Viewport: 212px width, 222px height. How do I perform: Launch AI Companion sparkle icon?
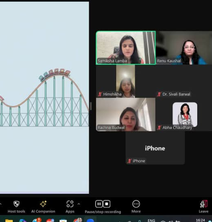click(43, 204)
